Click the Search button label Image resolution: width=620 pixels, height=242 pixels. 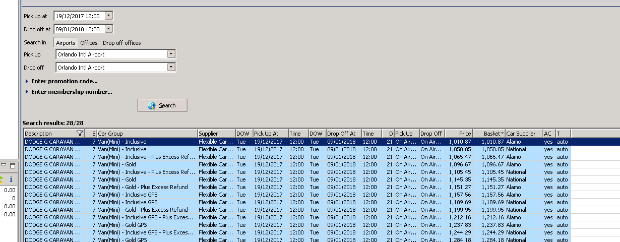point(167,105)
